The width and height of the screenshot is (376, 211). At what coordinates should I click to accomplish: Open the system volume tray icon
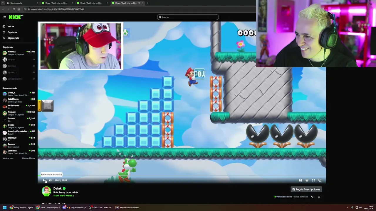click(360, 207)
